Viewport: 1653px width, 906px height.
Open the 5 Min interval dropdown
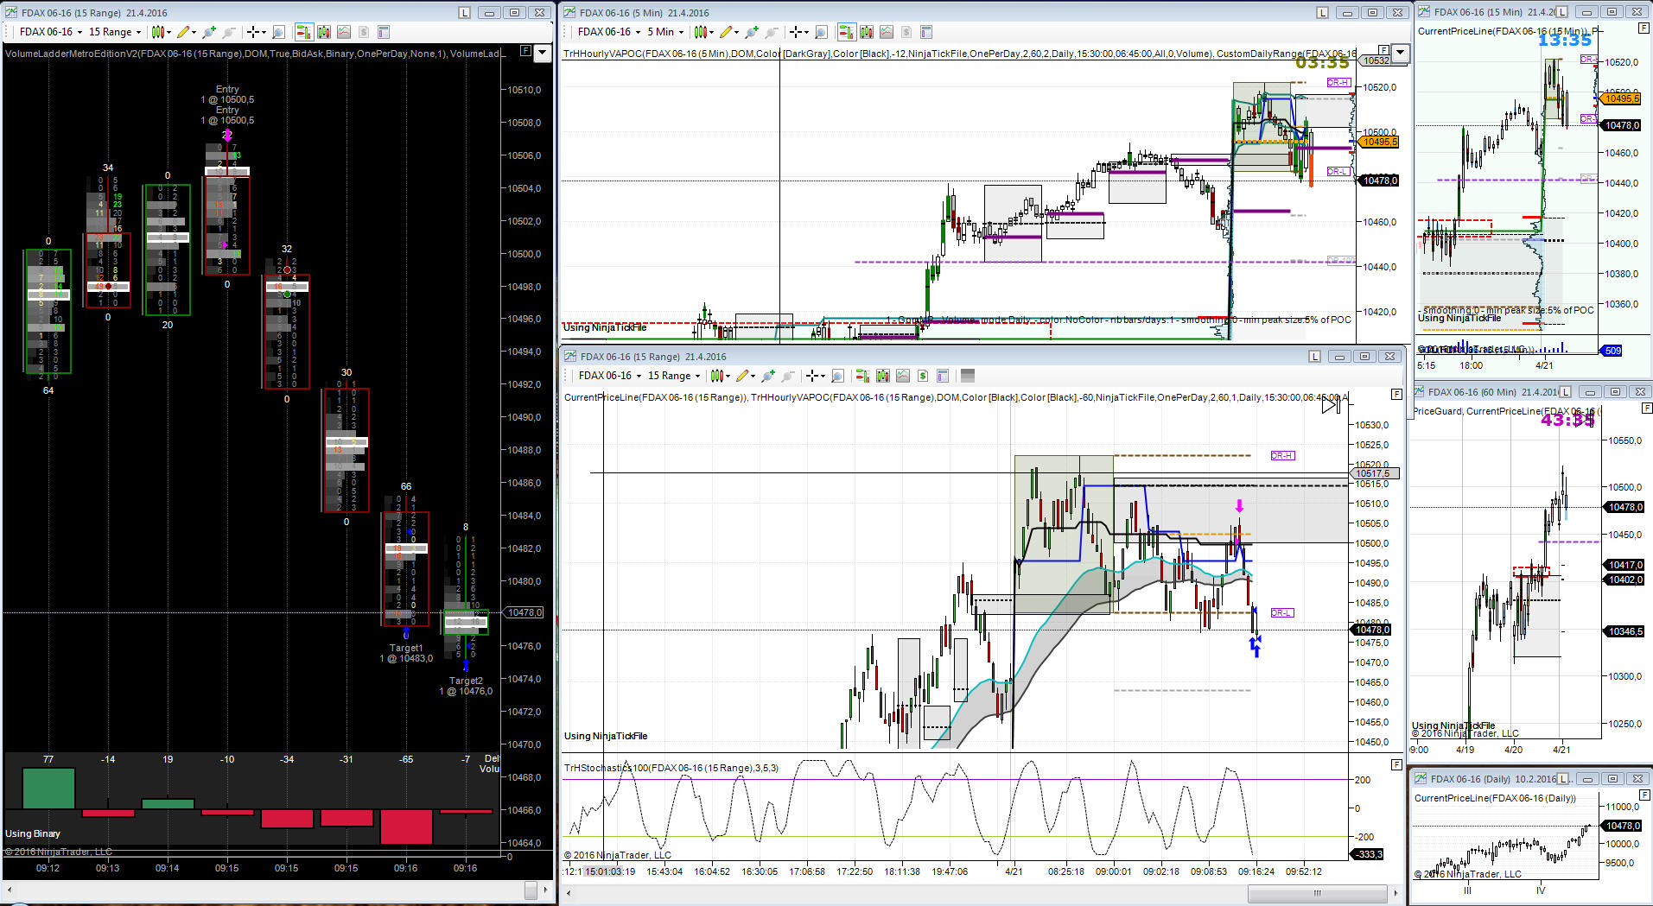pos(665,32)
